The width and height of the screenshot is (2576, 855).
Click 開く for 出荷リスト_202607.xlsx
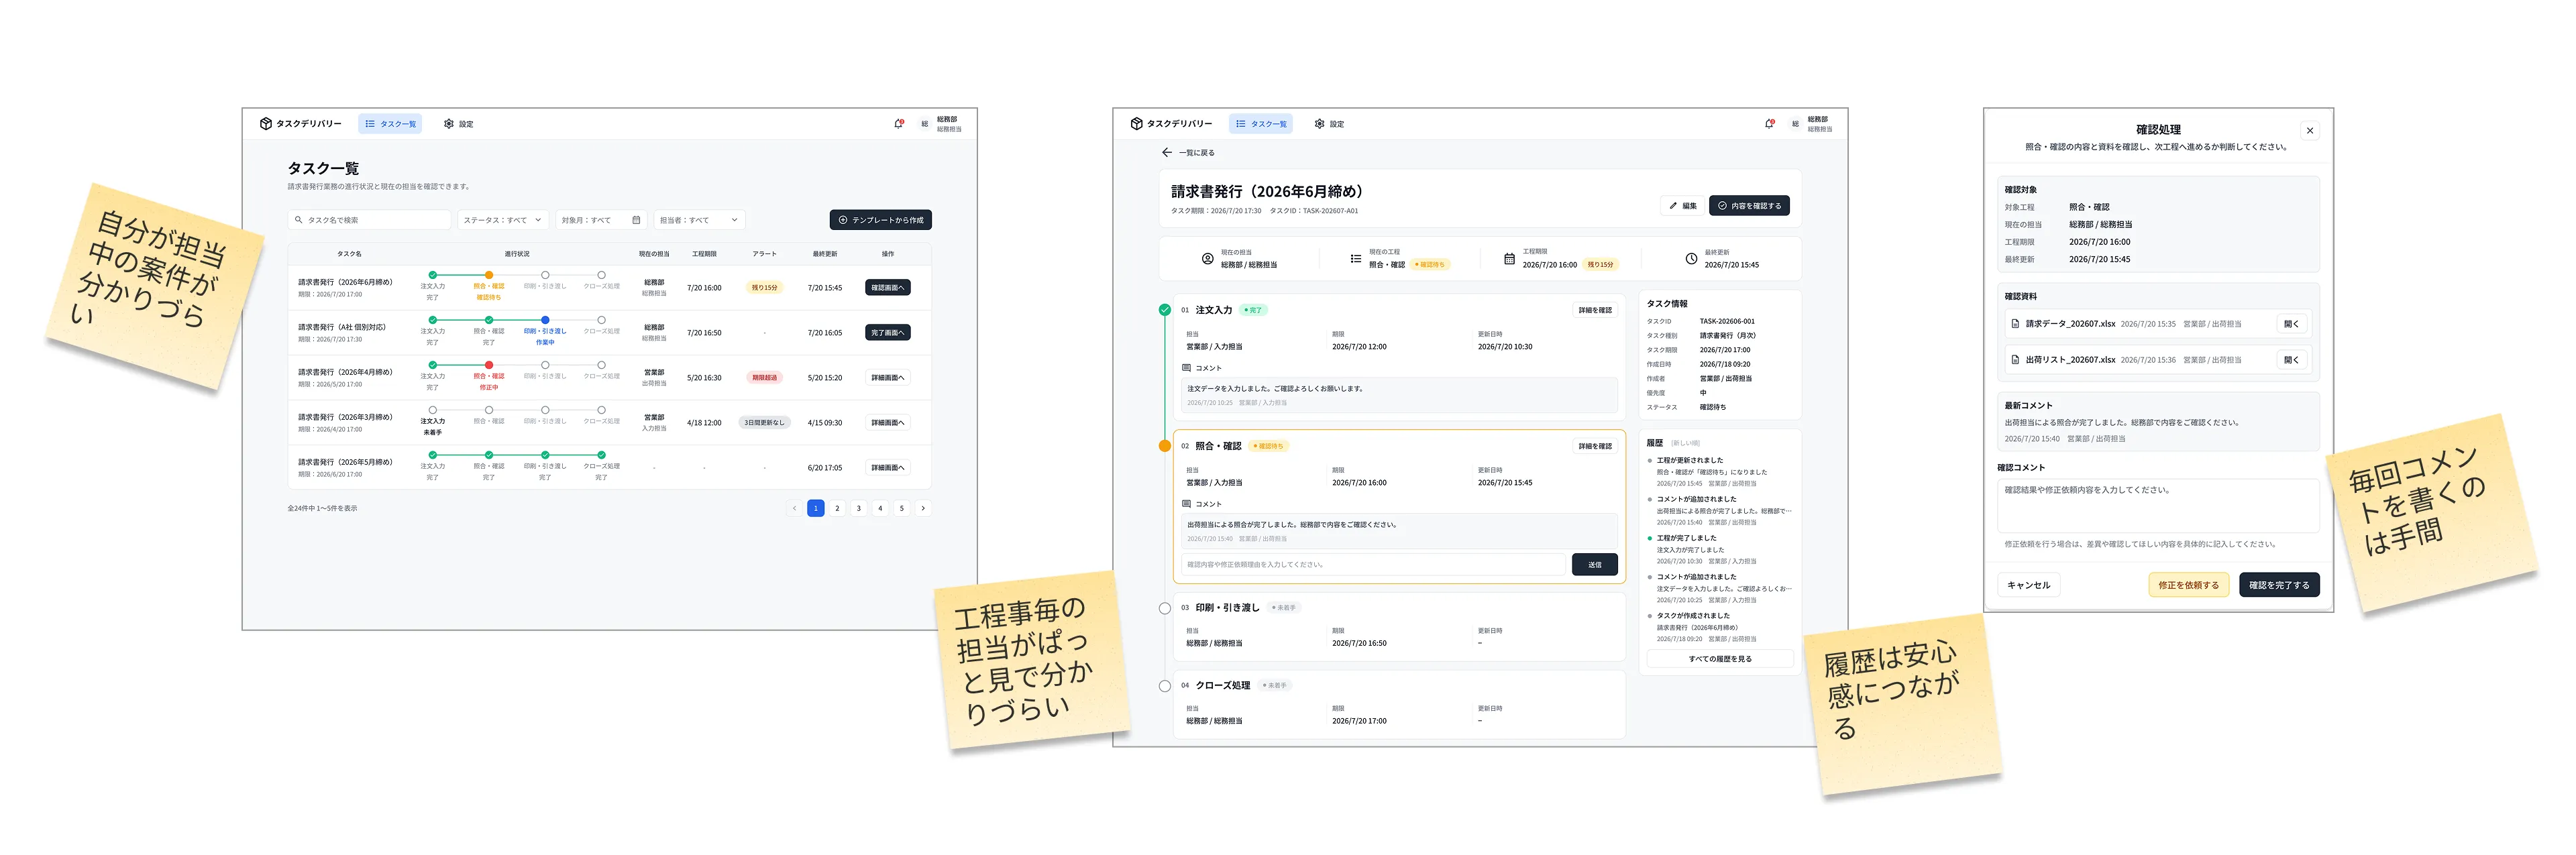point(2292,360)
